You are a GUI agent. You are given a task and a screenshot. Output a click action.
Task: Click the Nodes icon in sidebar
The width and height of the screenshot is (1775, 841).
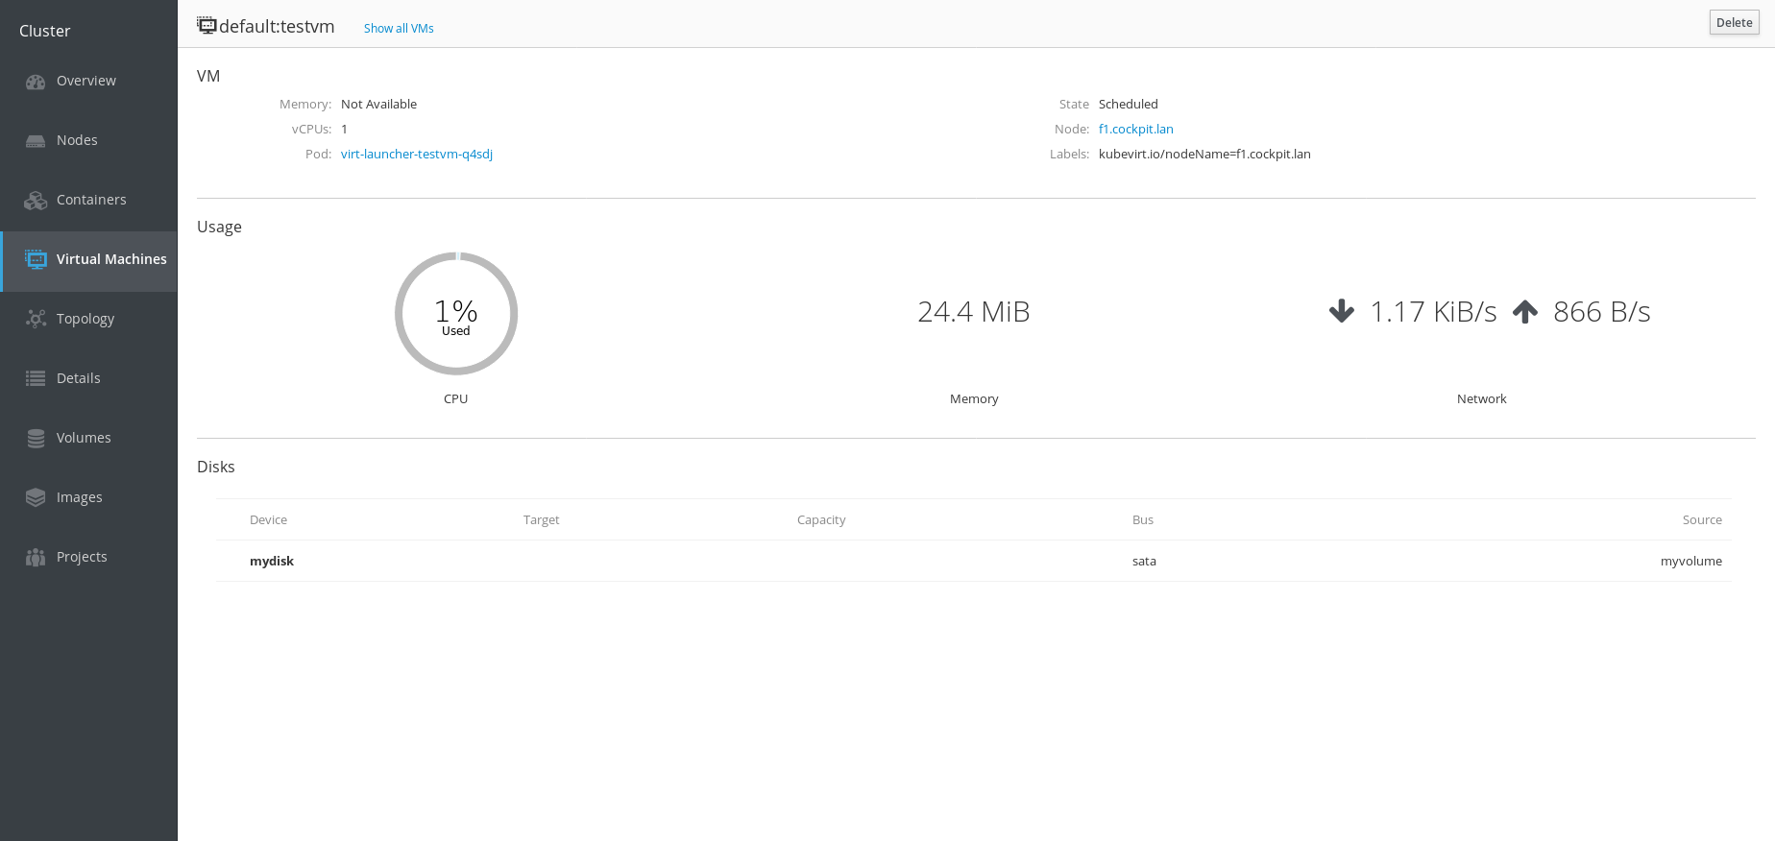36,141
